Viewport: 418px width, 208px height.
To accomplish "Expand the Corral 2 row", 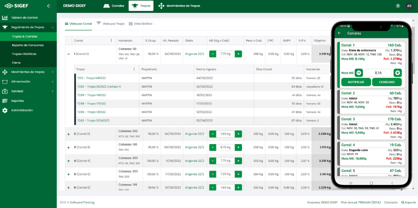I will click(68, 134).
